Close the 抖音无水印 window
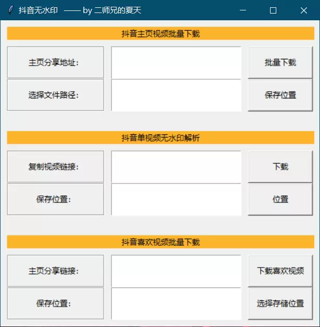Viewport: 320px width, 327px height. tap(304, 10)
